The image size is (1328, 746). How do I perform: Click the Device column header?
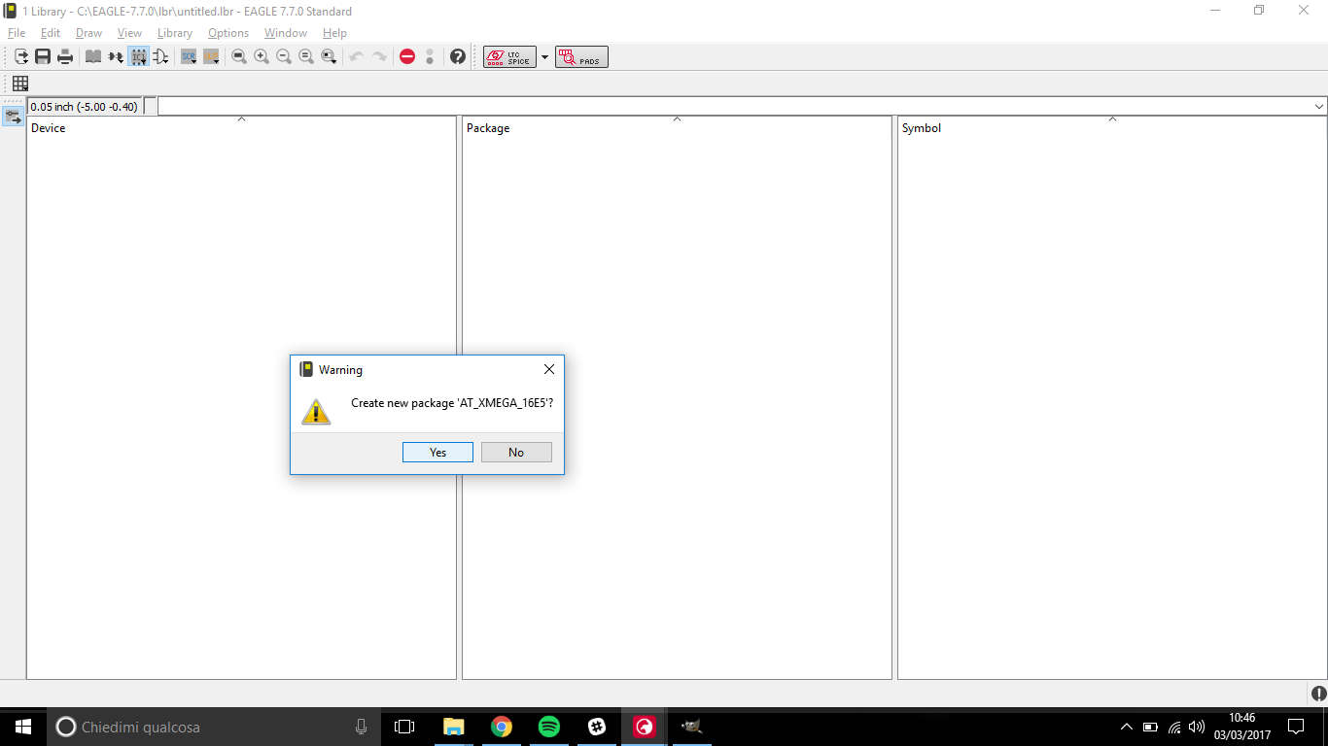241,127
